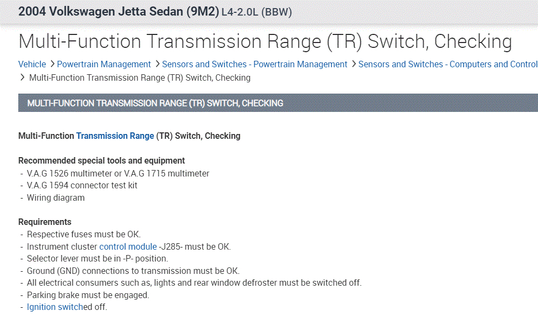This screenshot has height=318, width=538.
Task: Click the Vehicle breadcrumb link
Action: click(x=32, y=65)
